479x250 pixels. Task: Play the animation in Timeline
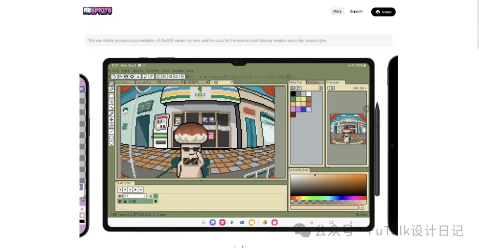[130, 190]
